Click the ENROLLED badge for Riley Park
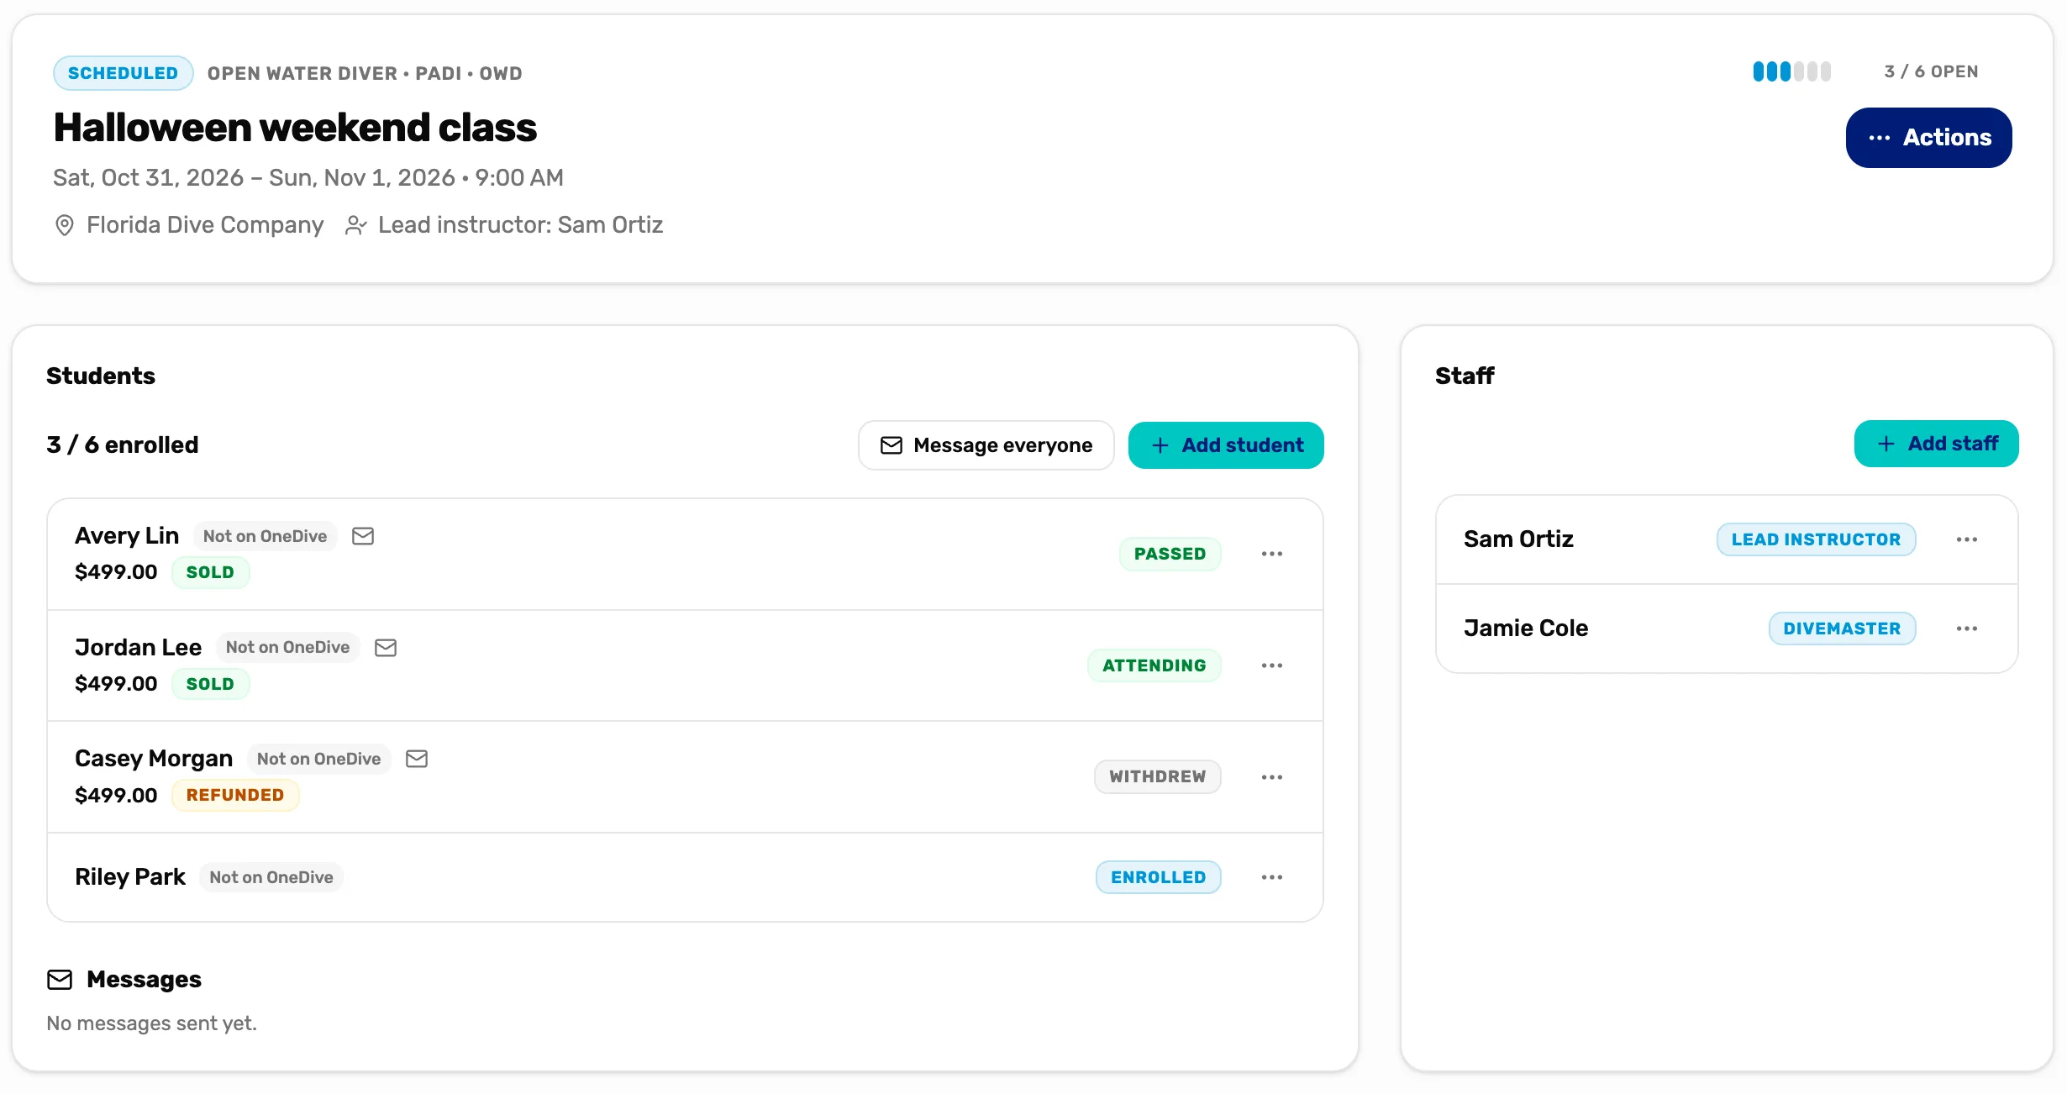2067x1094 pixels. click(1159, 877)
